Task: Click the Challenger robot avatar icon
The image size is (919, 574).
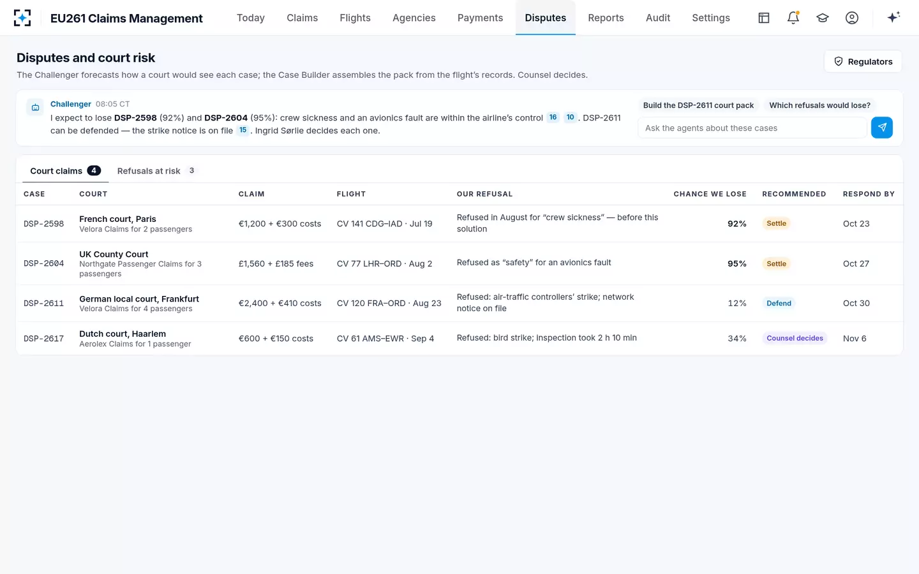Action: point(36,107)
